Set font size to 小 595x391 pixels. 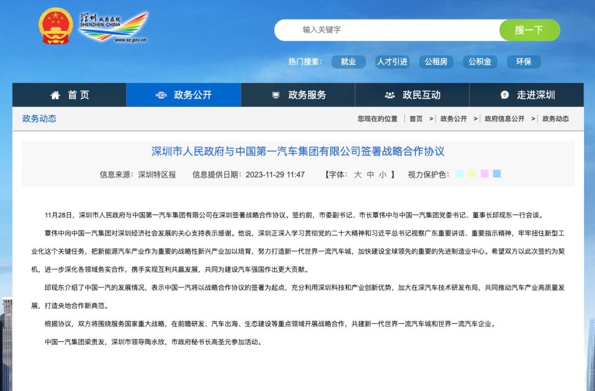pyautogui.click(x=382, y=175)
